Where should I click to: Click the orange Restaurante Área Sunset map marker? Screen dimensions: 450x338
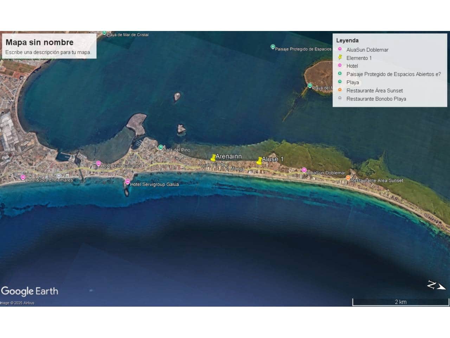[348, 178]
